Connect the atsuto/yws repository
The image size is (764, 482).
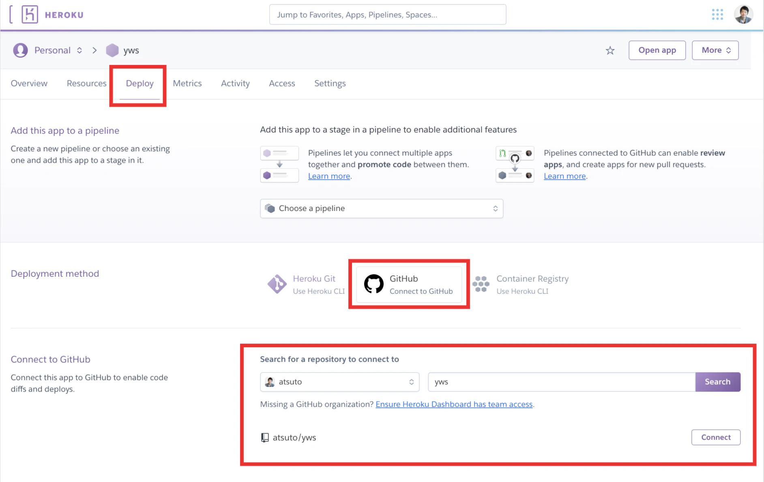(x=716, y=437)
